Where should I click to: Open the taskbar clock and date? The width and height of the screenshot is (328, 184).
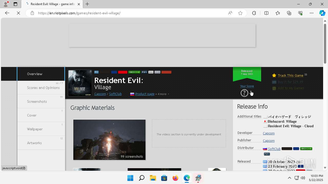click(x=316, y=178)
